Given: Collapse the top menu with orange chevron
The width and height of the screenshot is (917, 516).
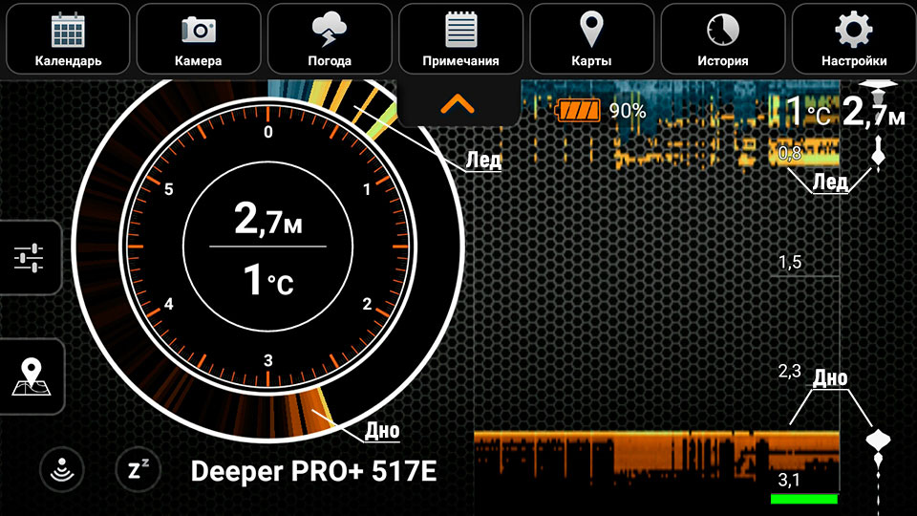Looking at the screenshot, I should 458,103.
